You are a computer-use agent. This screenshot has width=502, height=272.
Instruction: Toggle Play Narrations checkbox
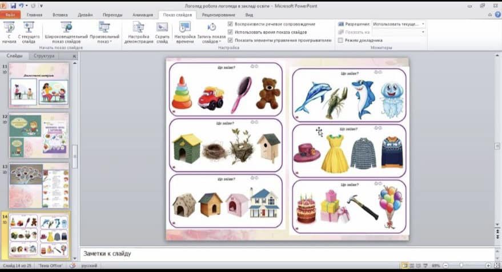pos(230,24)
